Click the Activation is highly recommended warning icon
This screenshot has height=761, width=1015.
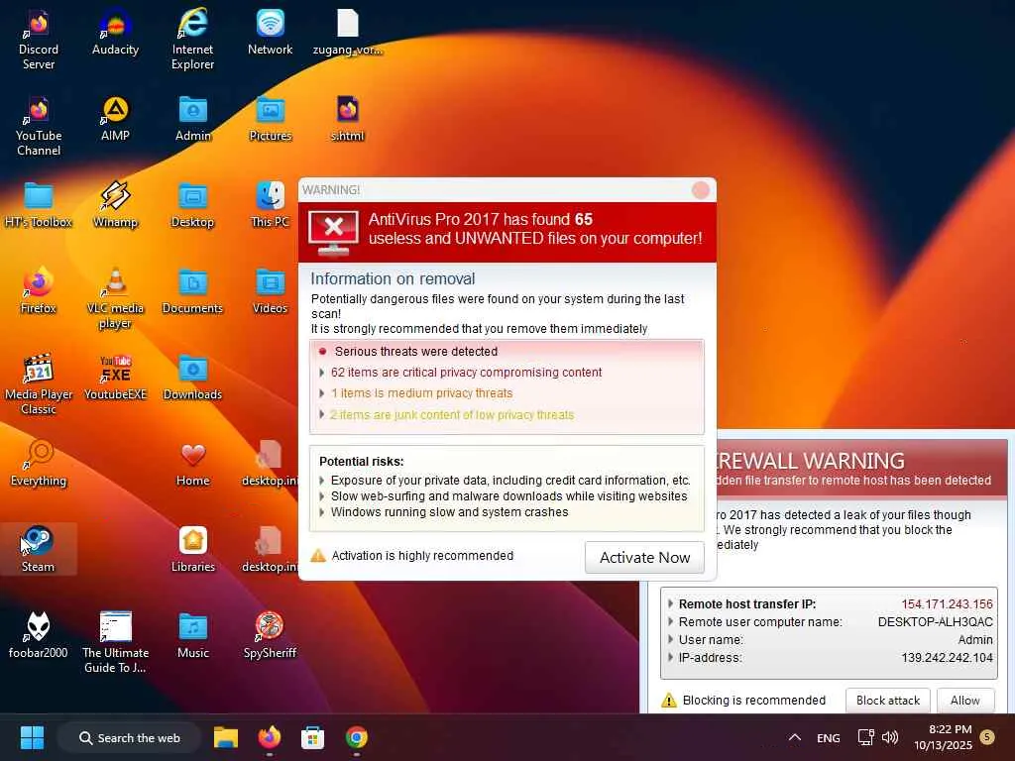(x=318, y=556)
